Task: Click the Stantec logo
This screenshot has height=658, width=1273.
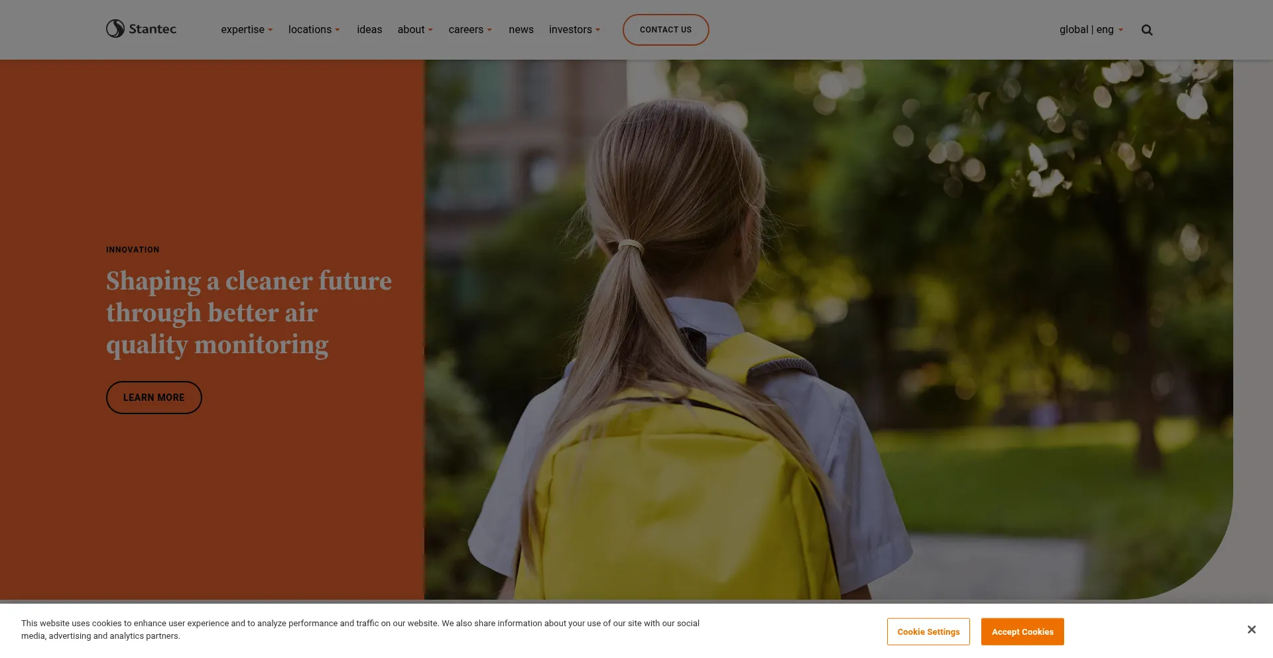Action: click(141, 28)
